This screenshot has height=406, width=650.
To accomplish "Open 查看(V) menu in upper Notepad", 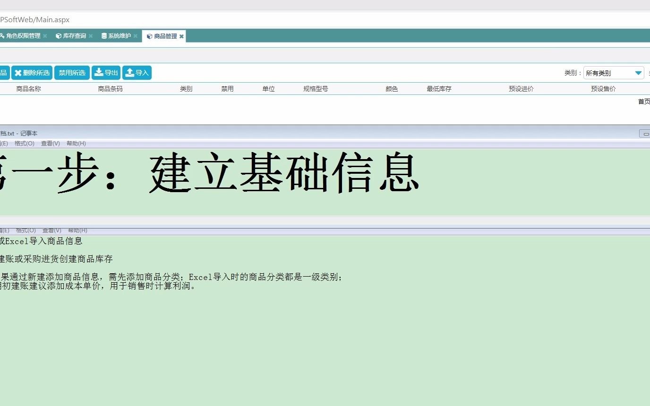I will click(51, 144).
